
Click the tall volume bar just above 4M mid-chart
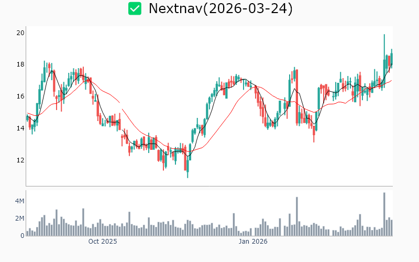pos(296,216)
